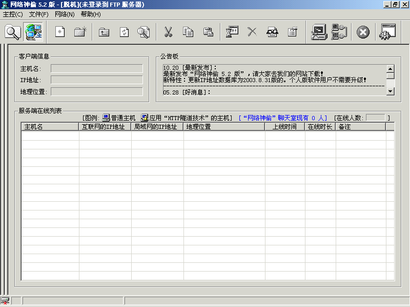Click the paste icon

coord(208,31)
